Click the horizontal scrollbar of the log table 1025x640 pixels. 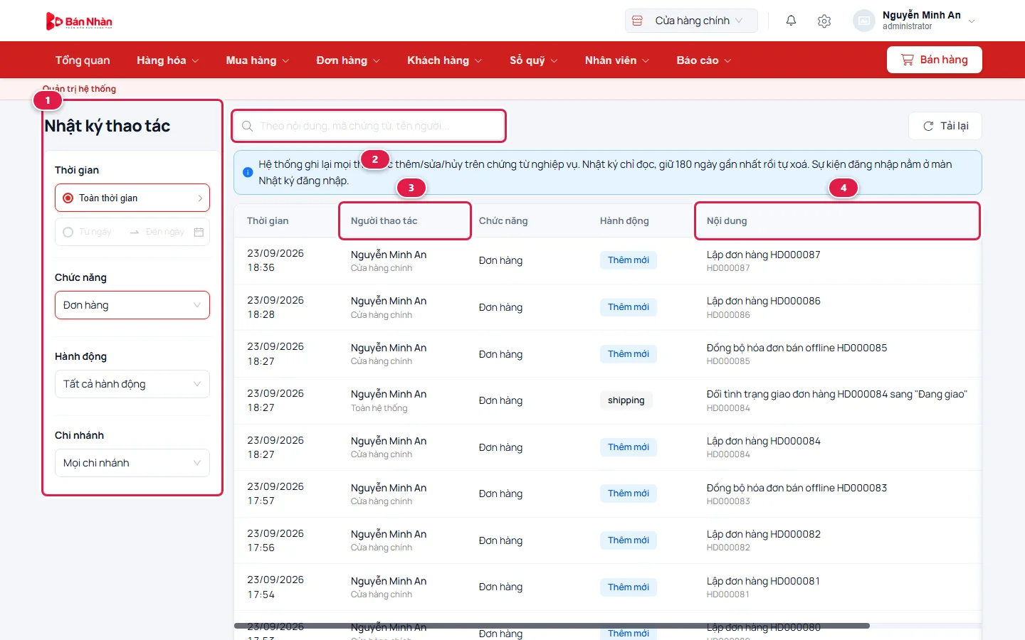pos(552,626)
